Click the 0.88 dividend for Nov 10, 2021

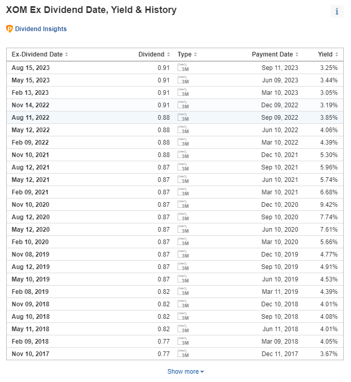point(164,154)
